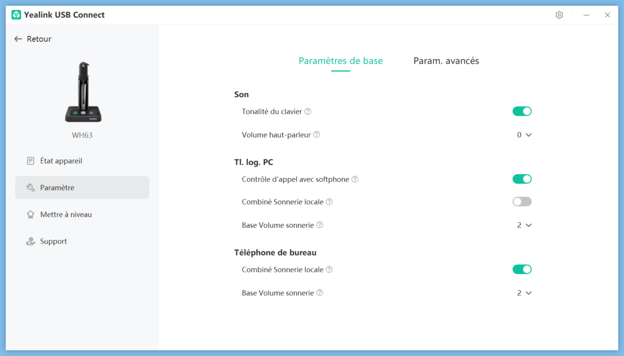This screenshot has width=624, height=356.
Task: Click the Téléphone de bureau section heading
Action: pyautogui.click(x=275, y=252)
